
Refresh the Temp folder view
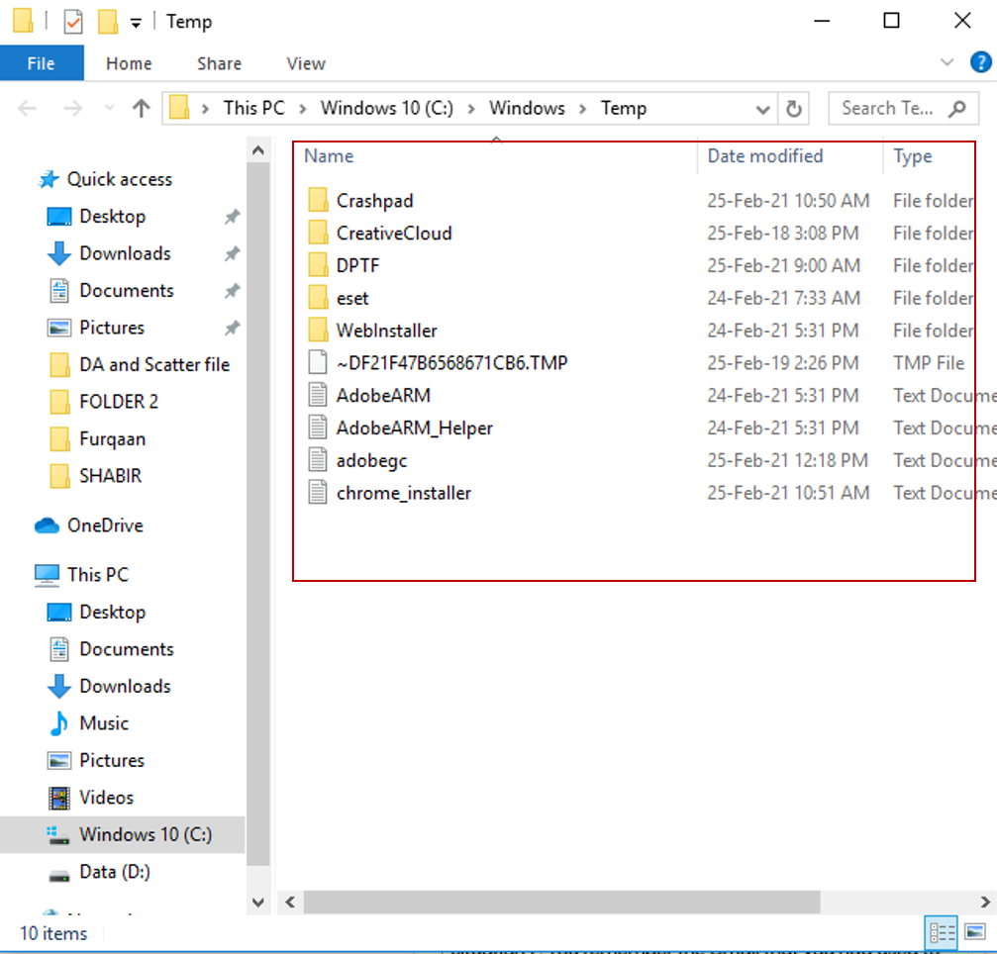tap(794, 108)
